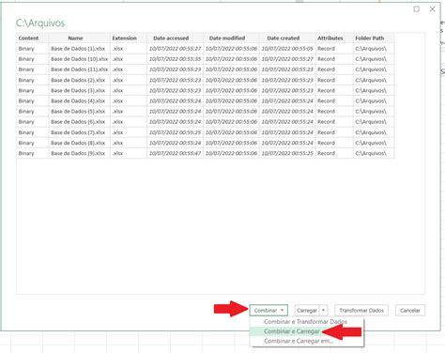Click date accessed 10/07/2022 00:55:47 cell
The height and width of the screenshot is (353, 445).
(175, 153)
